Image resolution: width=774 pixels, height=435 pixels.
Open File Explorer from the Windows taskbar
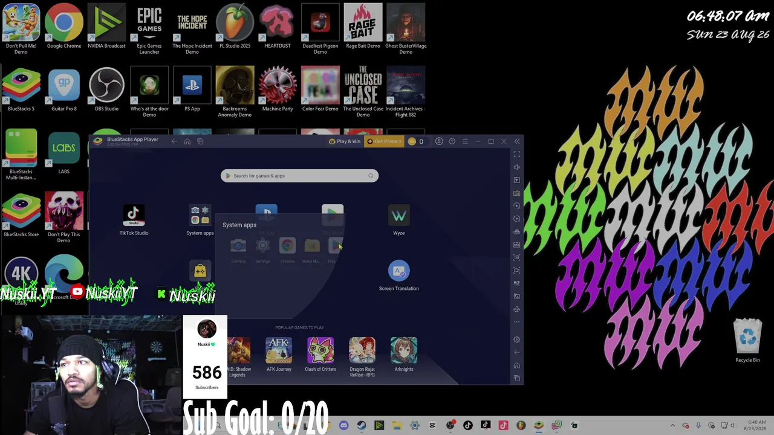(x=397, y=425)
